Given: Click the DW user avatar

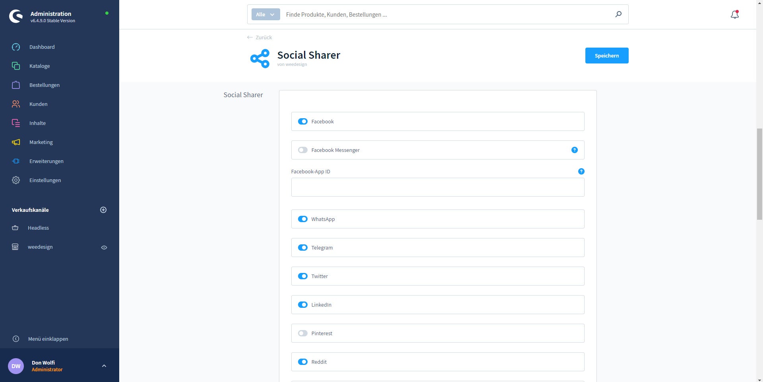Looking at the screenshot, I should coord(16,366).
